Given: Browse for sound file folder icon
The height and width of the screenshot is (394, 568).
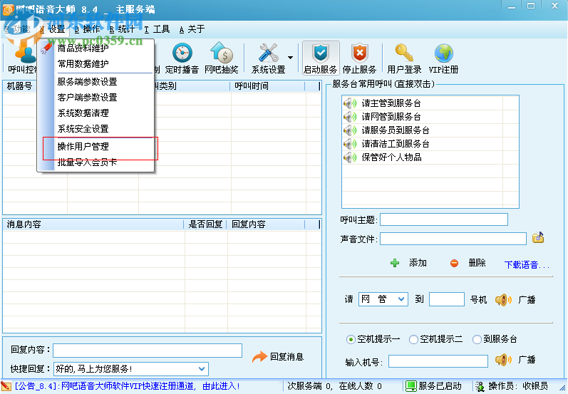Looking at the screenshot, I should tap(538, 237).
